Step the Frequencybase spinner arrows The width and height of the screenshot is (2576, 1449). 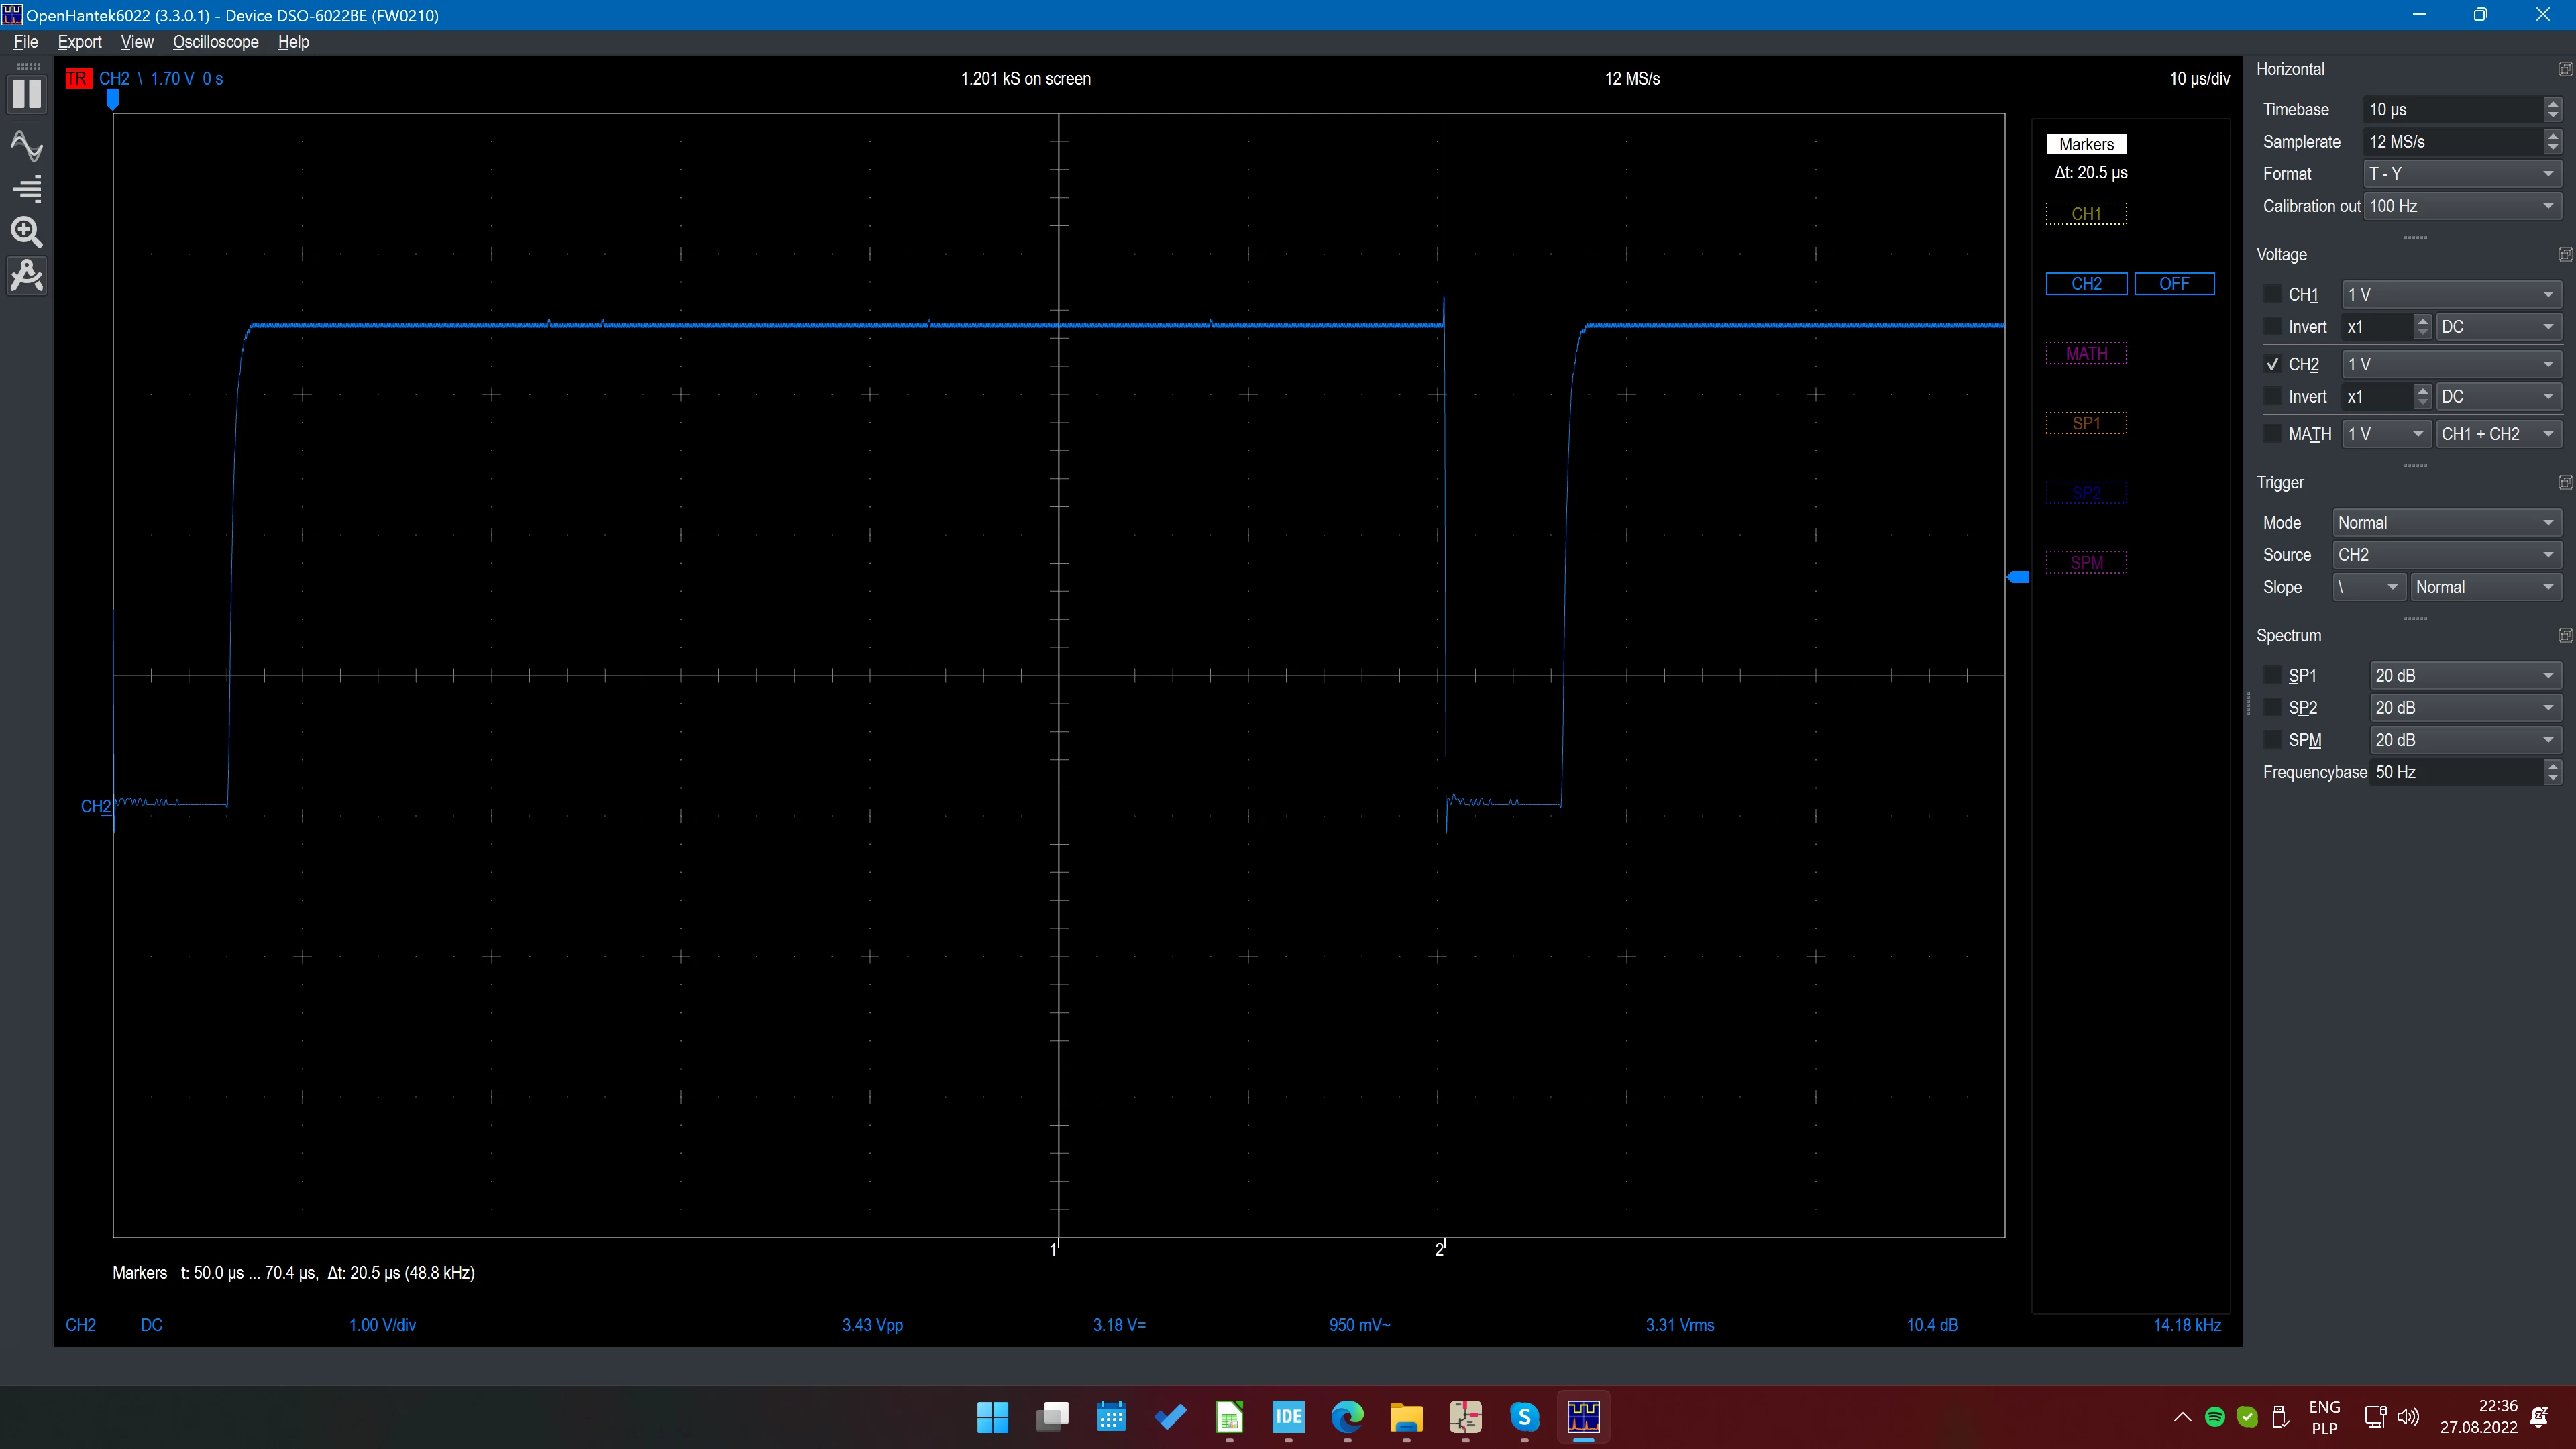(2553, 772)
